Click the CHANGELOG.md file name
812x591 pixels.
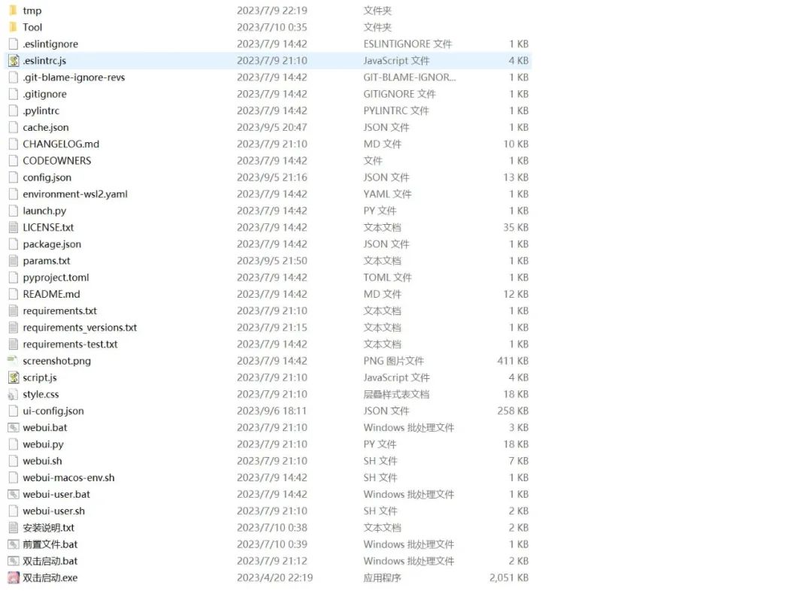61,144
